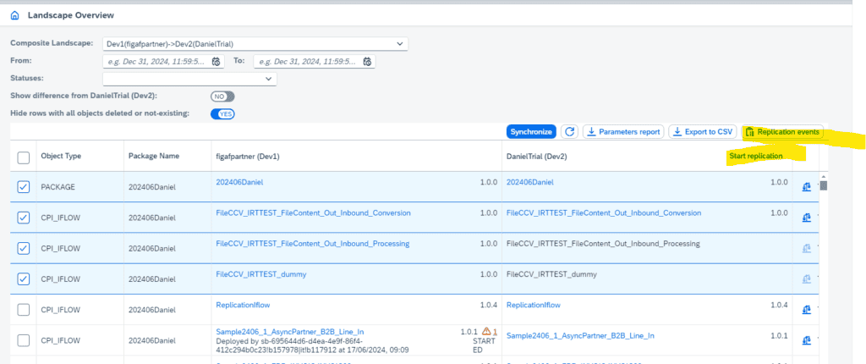
Task: Click the home icon beside Landscape Overview
Action: pyautogui.click(x=15, y=15)
